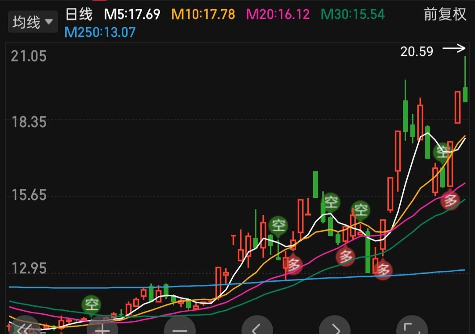Tap the 空 badge in the lower-left chart area
The width and height of the screenshot is (475, 334).
click(x=91, y=305)
